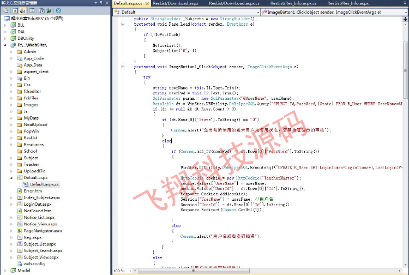Click the Properties icon in Solution Explorer toolbar
Image resolution: width=409 pixels, height=275 pixels.
6,11
